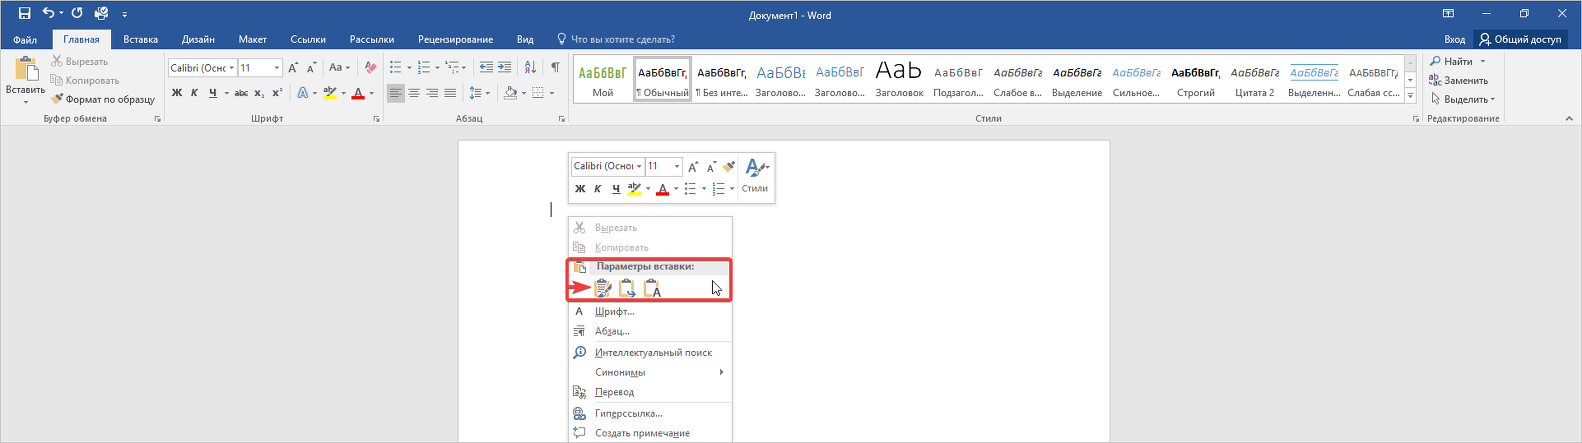Click Format Painter in ribbon
Viewport: 1582px width, 443px height.
click(103, 99)
